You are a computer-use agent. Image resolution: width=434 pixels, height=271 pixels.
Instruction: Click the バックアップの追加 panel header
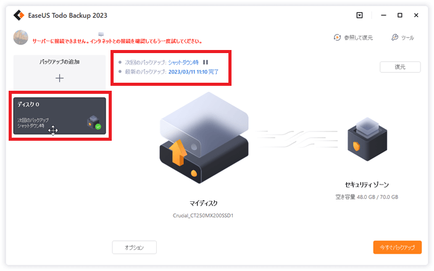59,62
